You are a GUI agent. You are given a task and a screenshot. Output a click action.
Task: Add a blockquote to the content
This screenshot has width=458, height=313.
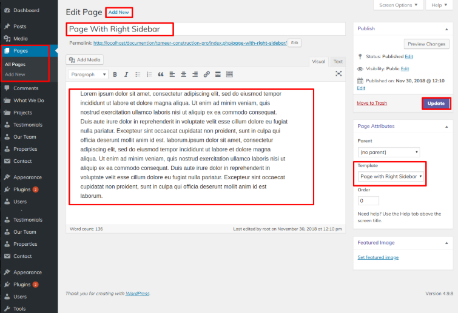click(x=161, y=74)
